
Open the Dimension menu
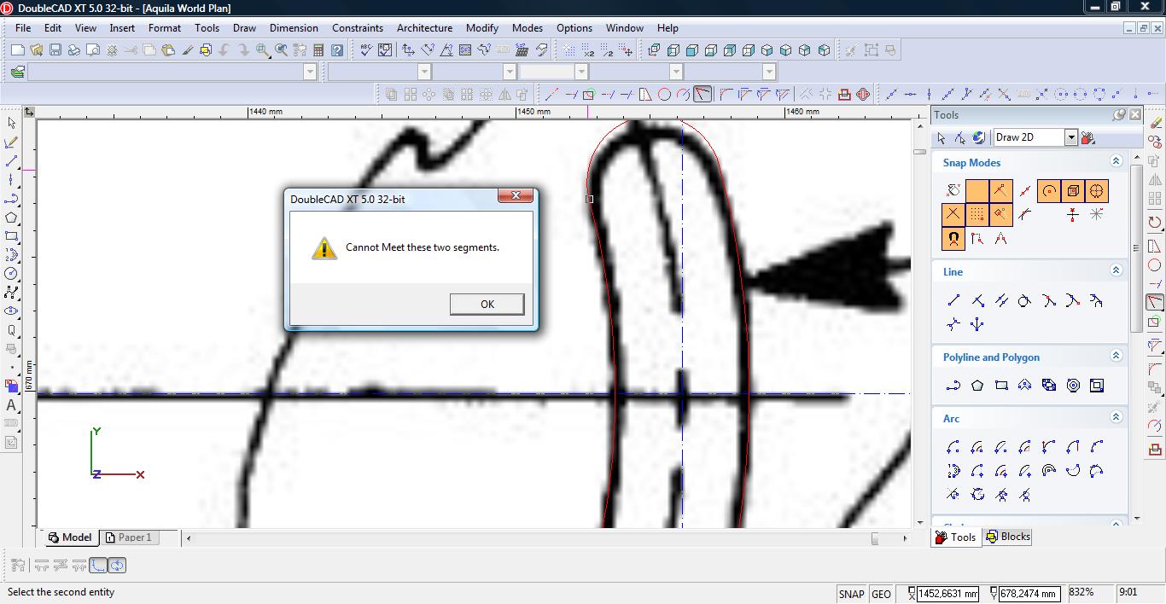click(294, 27)
